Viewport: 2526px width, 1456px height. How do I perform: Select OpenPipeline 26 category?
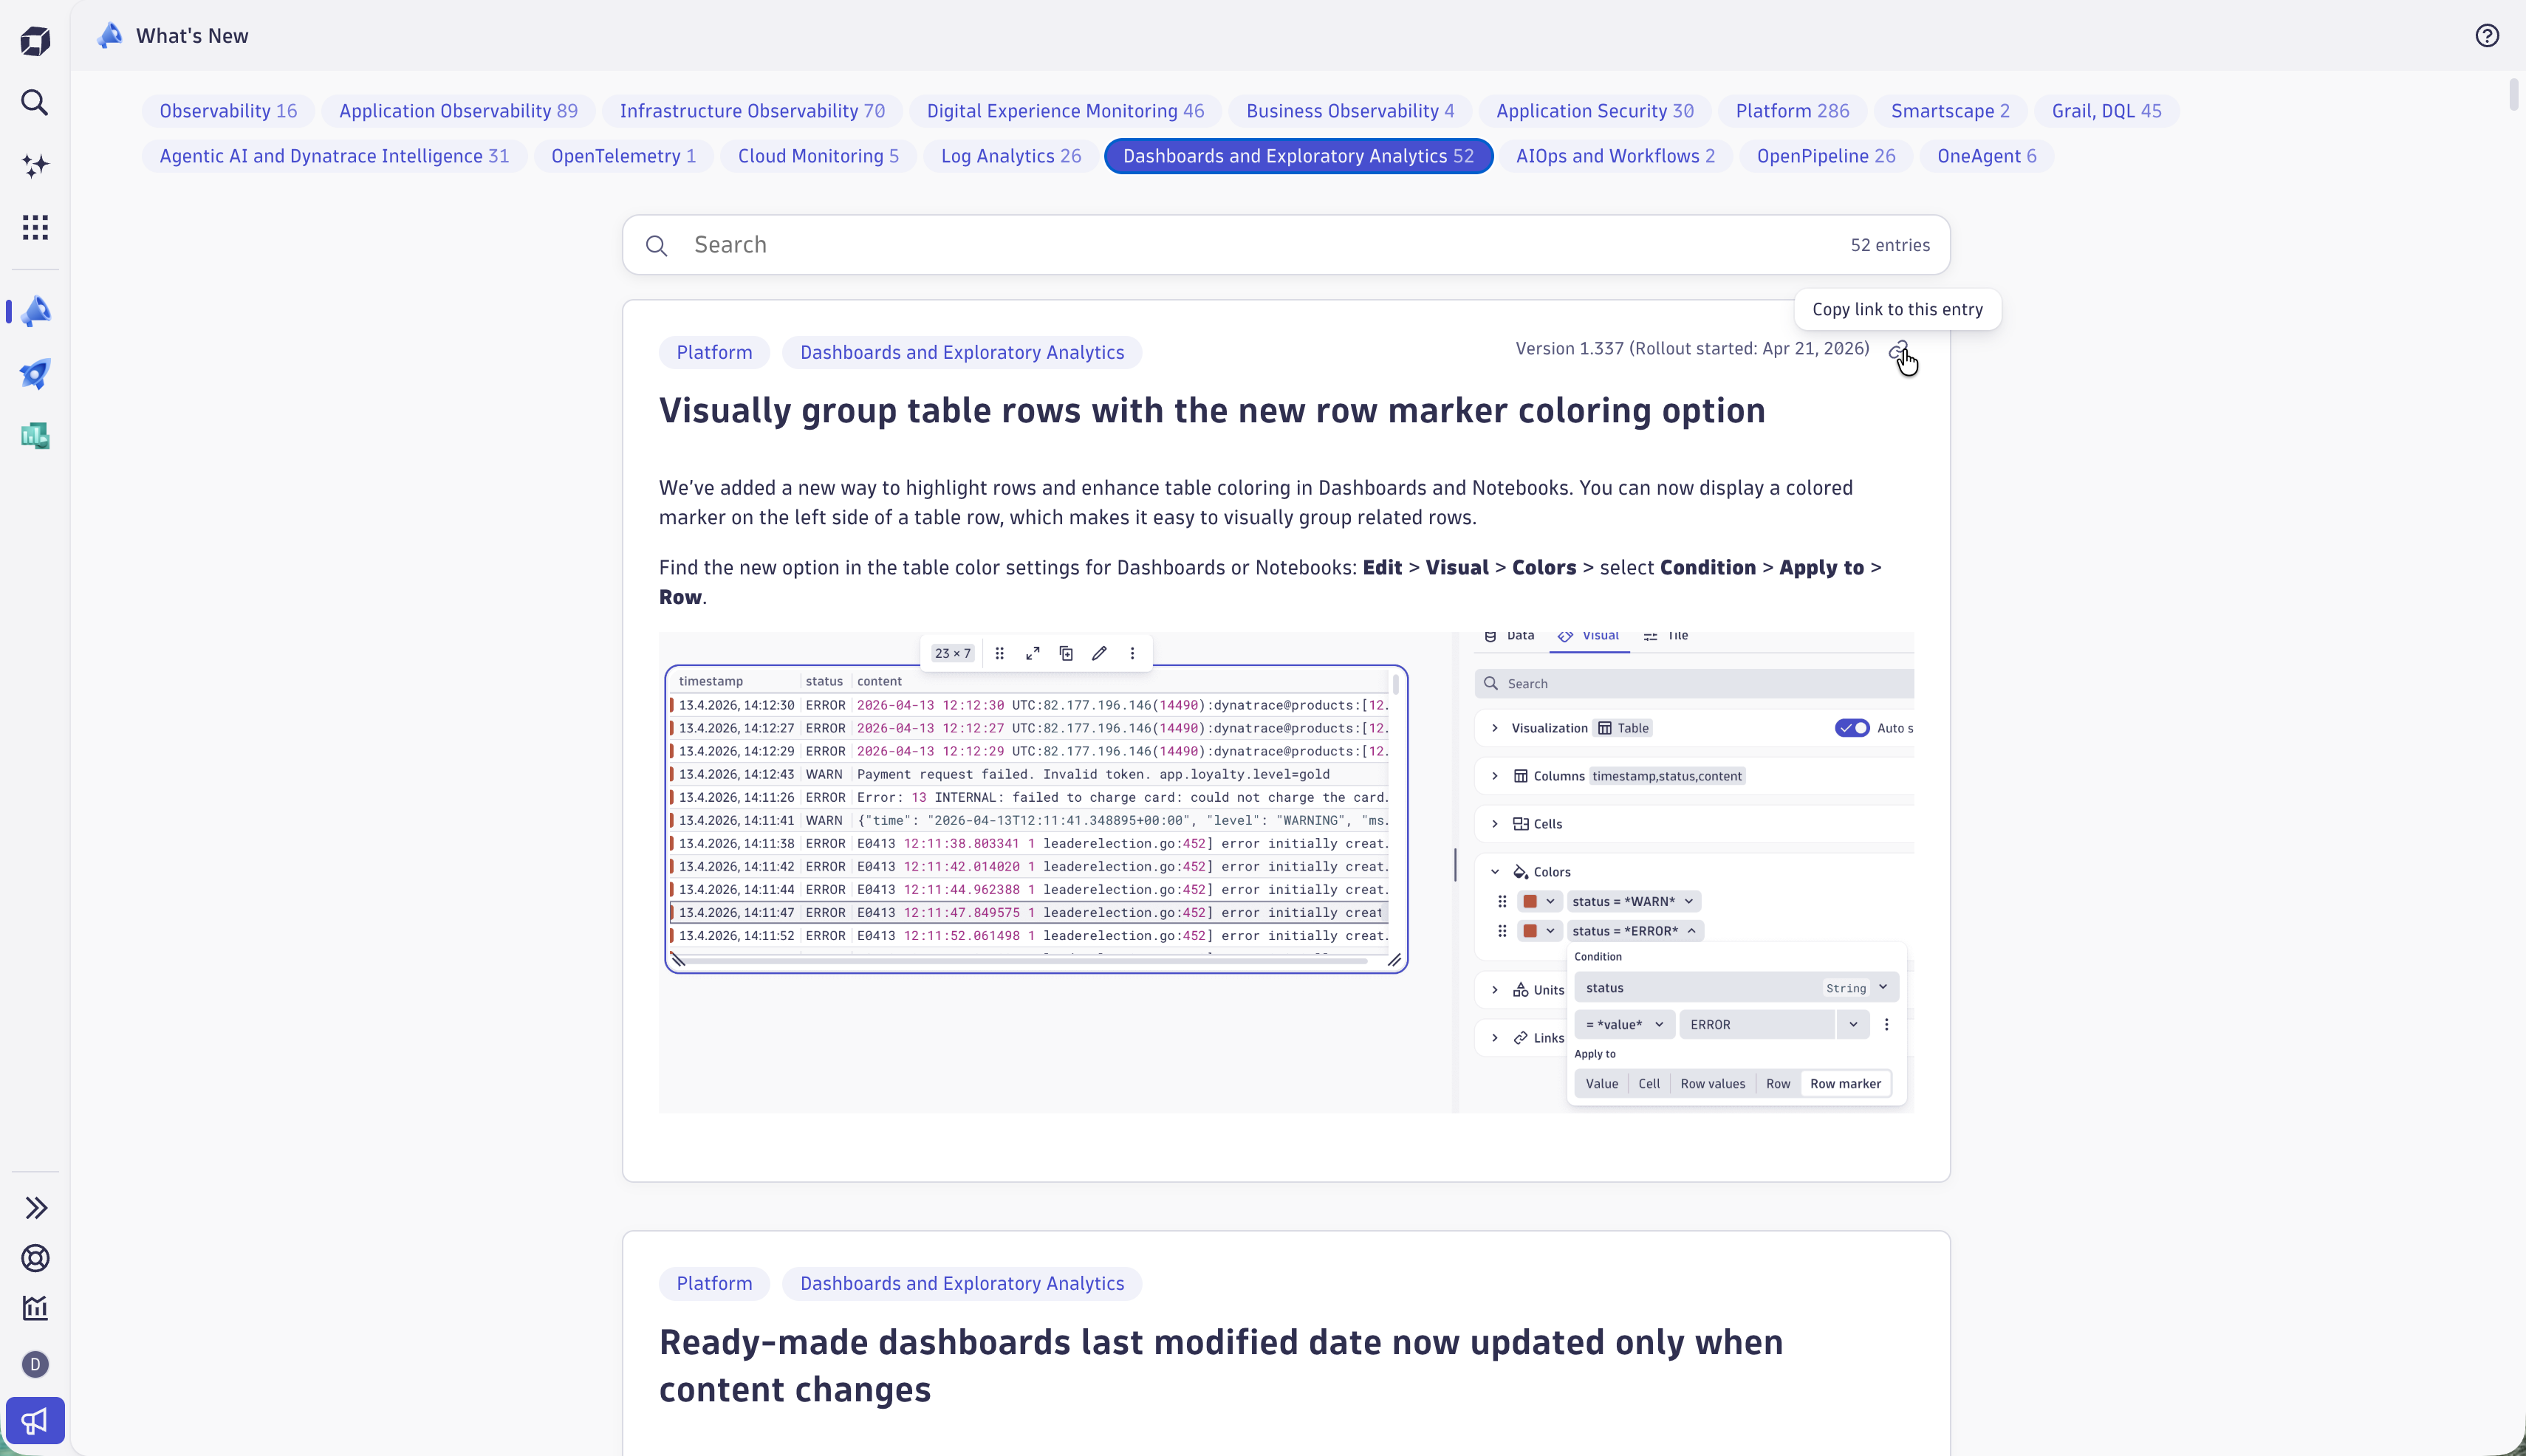tap(1826, 156)
